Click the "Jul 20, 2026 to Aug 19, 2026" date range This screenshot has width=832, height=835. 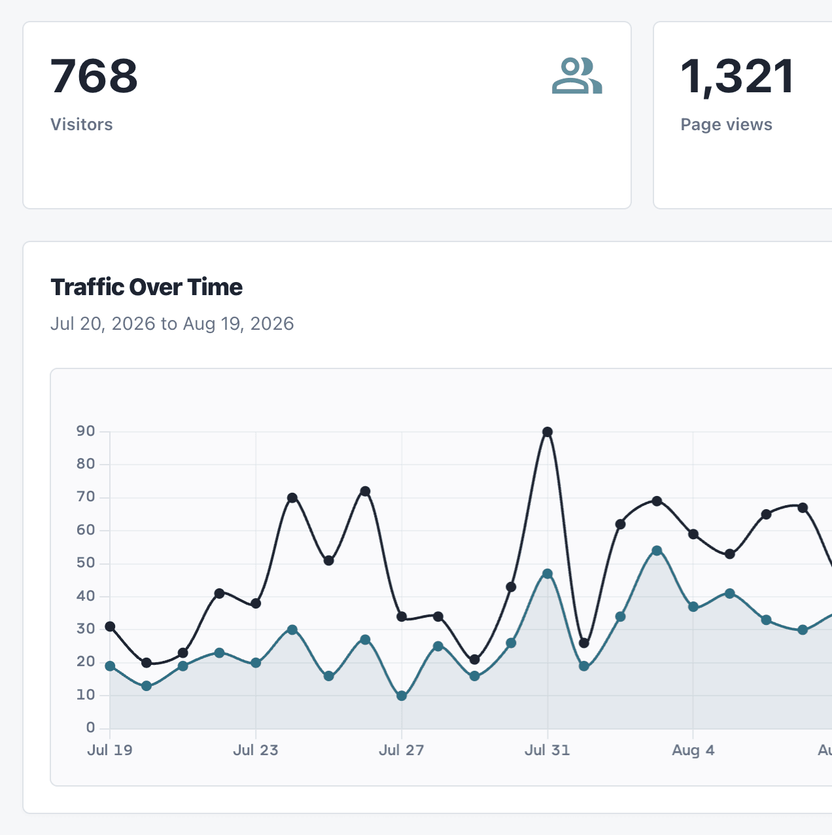click(x=172, y=324)
